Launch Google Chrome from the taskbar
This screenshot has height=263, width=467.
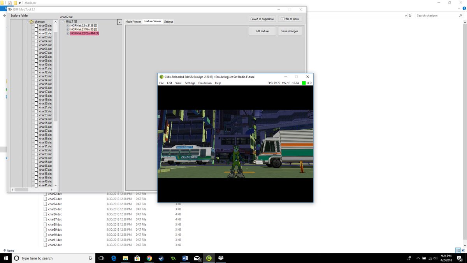pyautogui.click(x=149, y=258)
